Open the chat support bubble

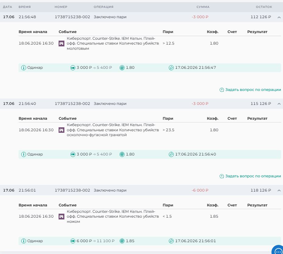[278, 250]
